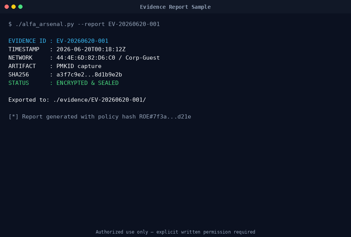Click the red close window button

tap(7, 7)
